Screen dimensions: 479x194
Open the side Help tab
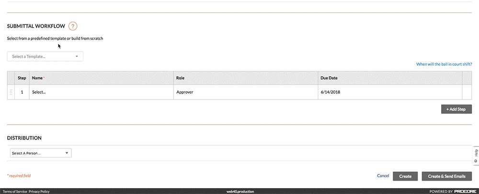click(475, 155)
